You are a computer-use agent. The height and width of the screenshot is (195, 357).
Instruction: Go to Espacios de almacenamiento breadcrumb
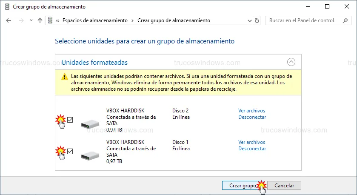click(95, 20)
